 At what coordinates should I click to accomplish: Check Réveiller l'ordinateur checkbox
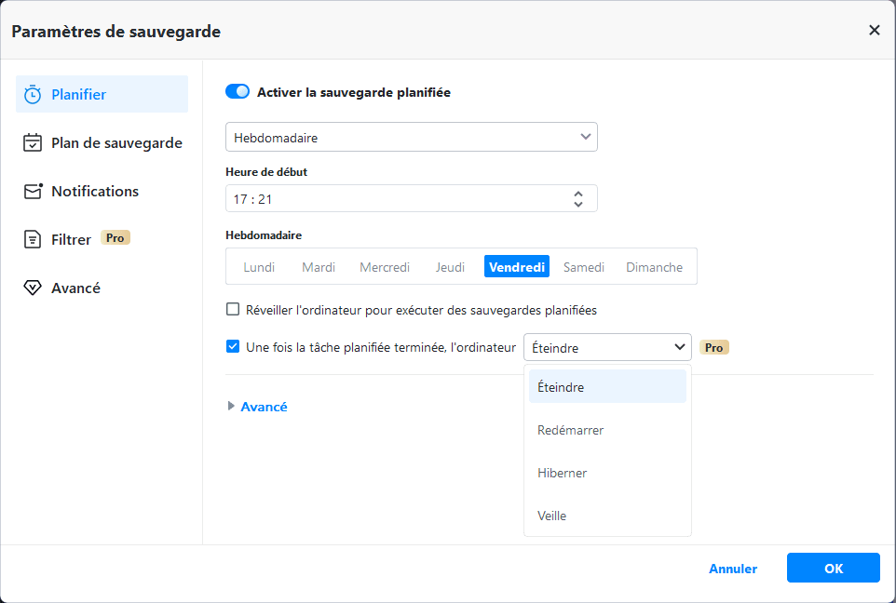coord(233,310)
